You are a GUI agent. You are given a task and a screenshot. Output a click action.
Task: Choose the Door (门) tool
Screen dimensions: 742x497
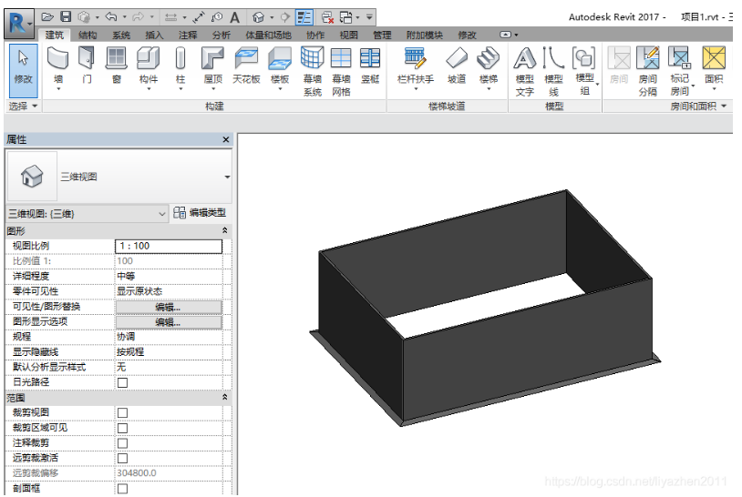[87, 66]
